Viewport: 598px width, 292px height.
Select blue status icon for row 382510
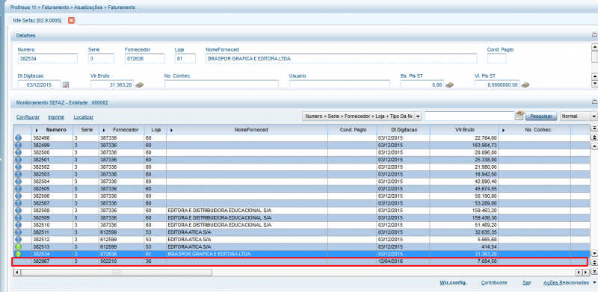point(18,225)
